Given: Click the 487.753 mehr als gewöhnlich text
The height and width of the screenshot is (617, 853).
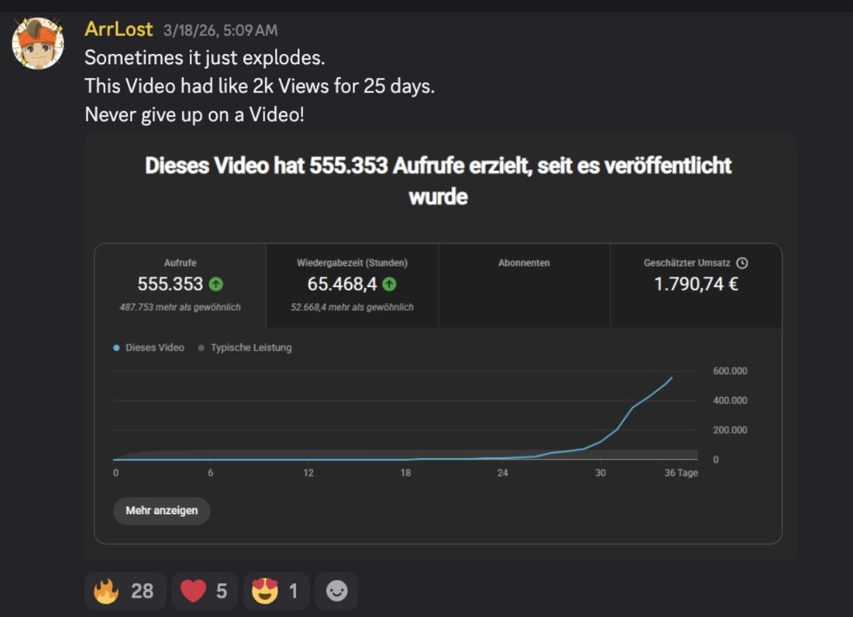Looking at the screenshot, I should click(181, 307).
